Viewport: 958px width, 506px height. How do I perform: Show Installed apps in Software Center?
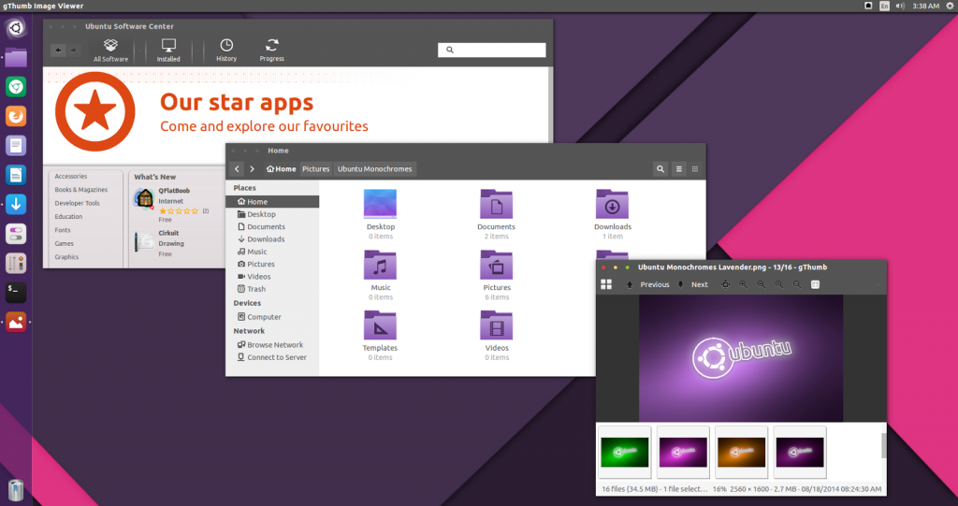[168, 51]
